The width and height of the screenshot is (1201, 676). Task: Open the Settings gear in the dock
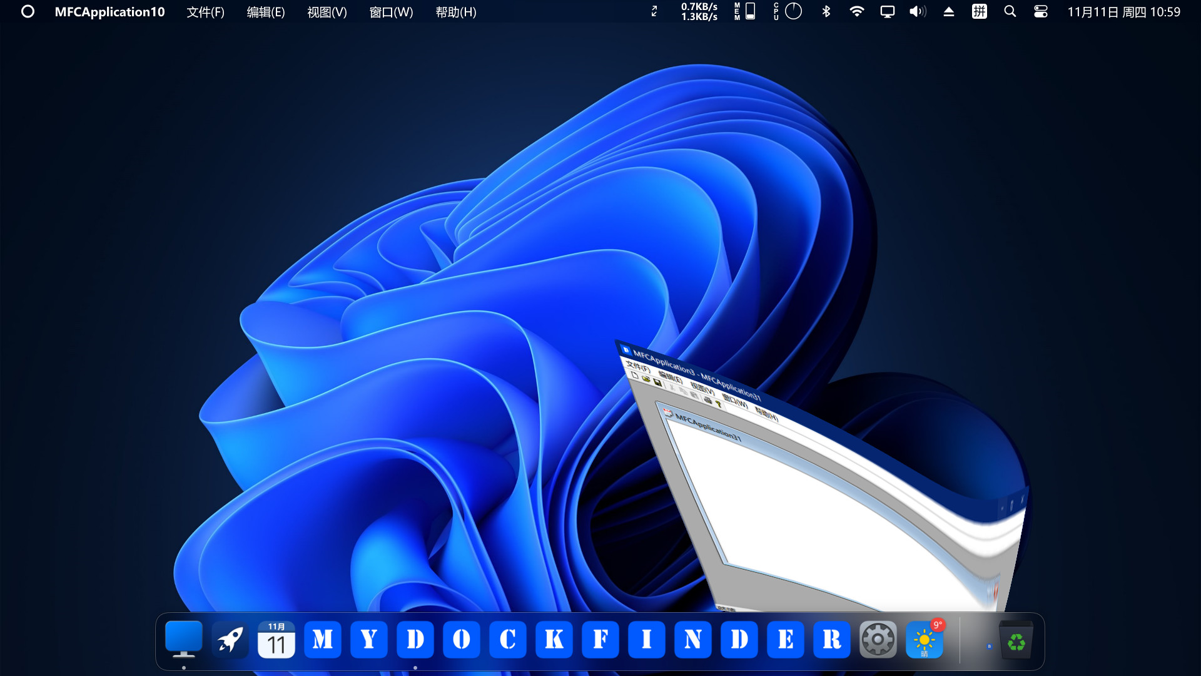click(x=879, y=640)
